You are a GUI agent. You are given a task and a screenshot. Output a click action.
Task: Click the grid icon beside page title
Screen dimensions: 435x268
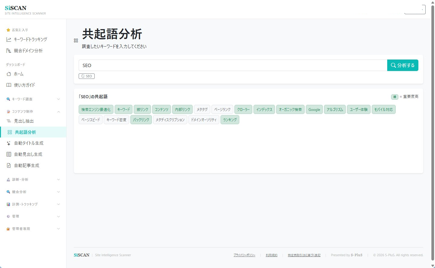76,40
